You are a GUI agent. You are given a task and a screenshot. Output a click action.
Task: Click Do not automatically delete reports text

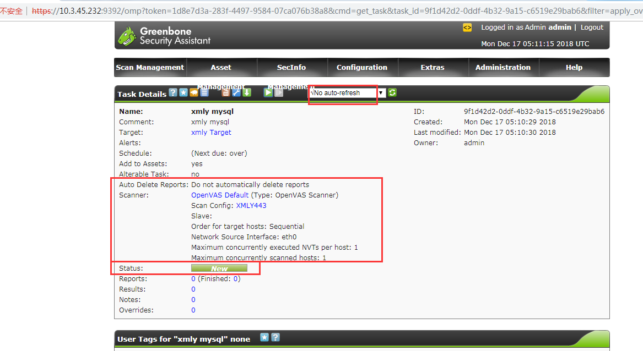tap(250, 185)
